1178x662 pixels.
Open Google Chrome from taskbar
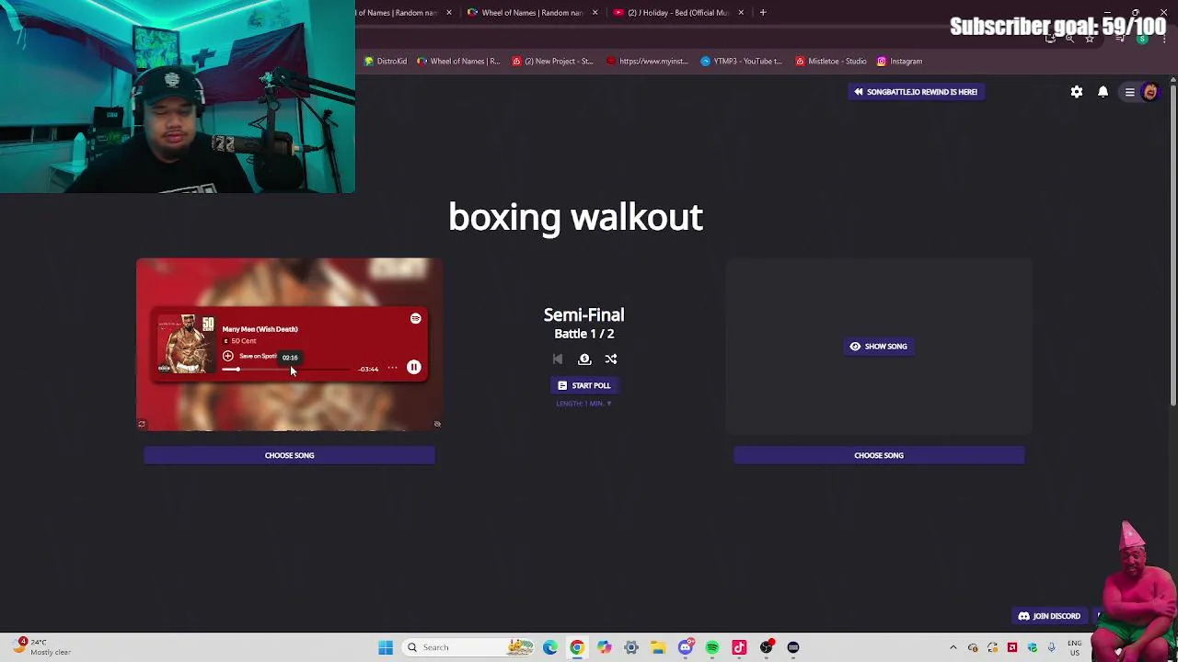click(x=577, y=647)
